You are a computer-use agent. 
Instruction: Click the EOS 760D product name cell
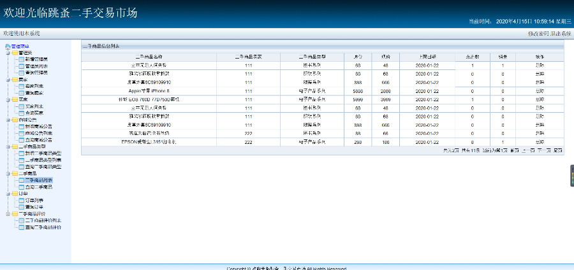pyautogui.click(x=149, y=99)
